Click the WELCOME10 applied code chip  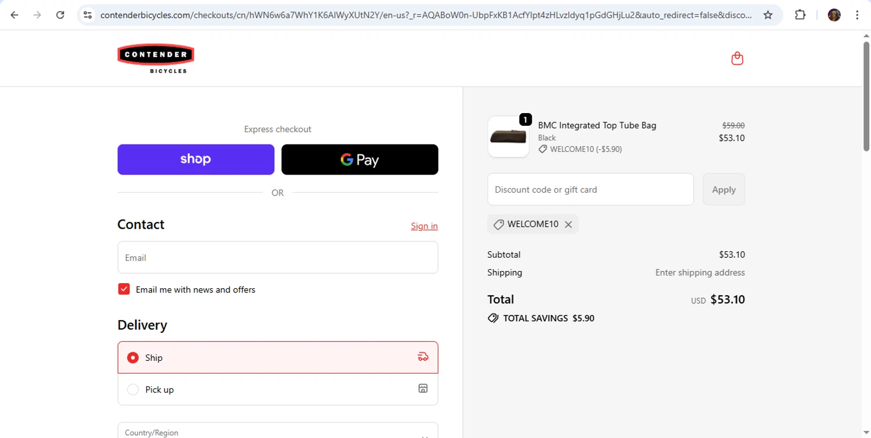(533, 225)
